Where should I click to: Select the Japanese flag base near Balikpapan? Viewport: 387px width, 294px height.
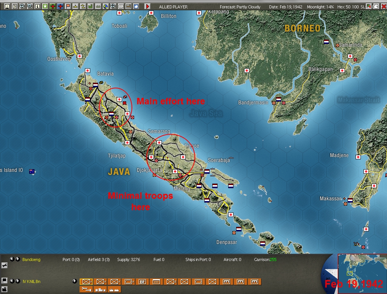(x=342, y=71)
